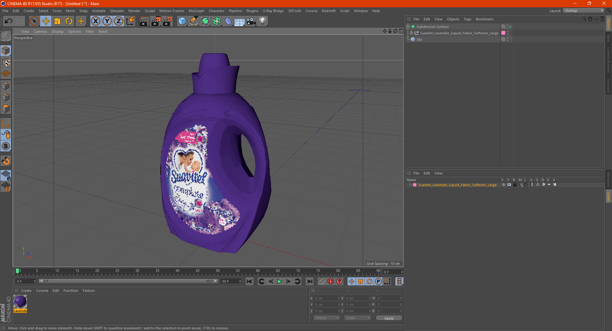
Task: Switch to Polygons mode
Action: (6, 109)
